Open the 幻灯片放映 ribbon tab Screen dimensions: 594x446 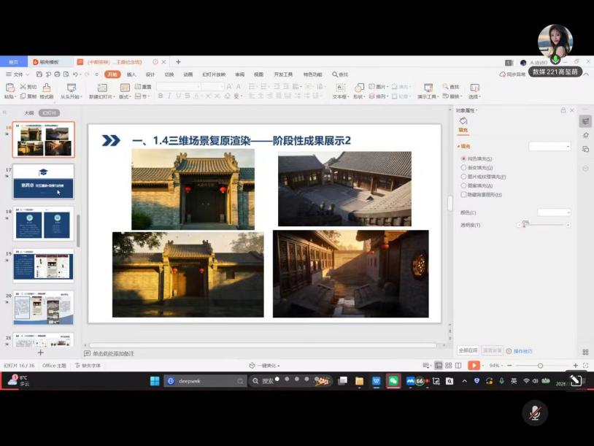point(214,74)
